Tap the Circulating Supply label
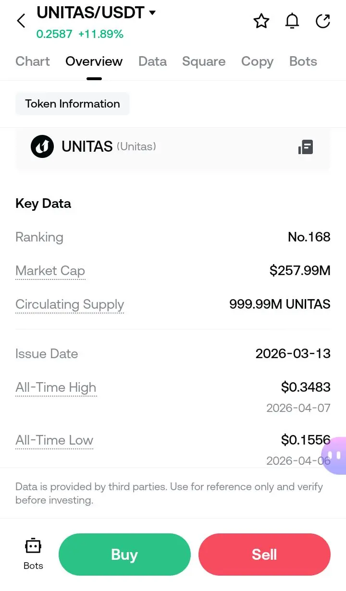 pyautogui.click(x=70, y=304)
